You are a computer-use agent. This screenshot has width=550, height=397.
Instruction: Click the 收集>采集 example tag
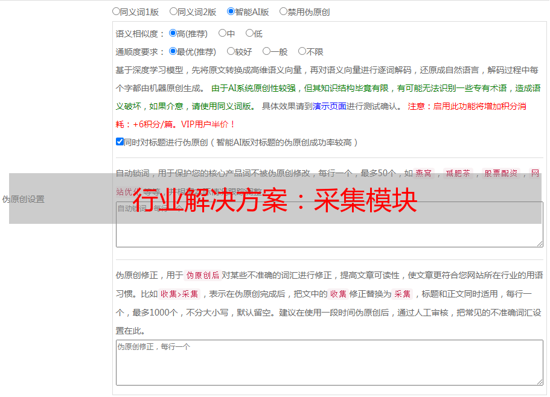179,294
